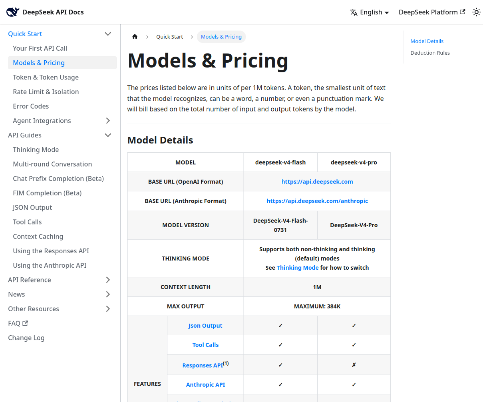Expand the News section chevron
The width and height of the screenshot is (483, 402).
108,294
